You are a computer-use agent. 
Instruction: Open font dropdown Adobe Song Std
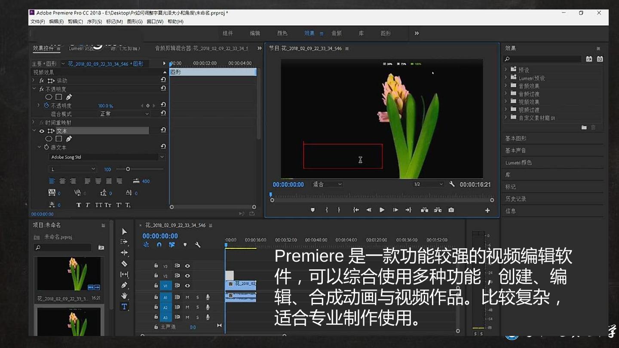click(107, 157)
